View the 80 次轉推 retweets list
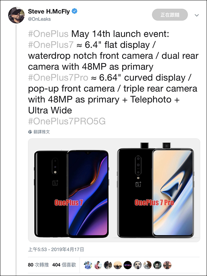The height and width of the screenshot is (276, 207). pos(38,265)
